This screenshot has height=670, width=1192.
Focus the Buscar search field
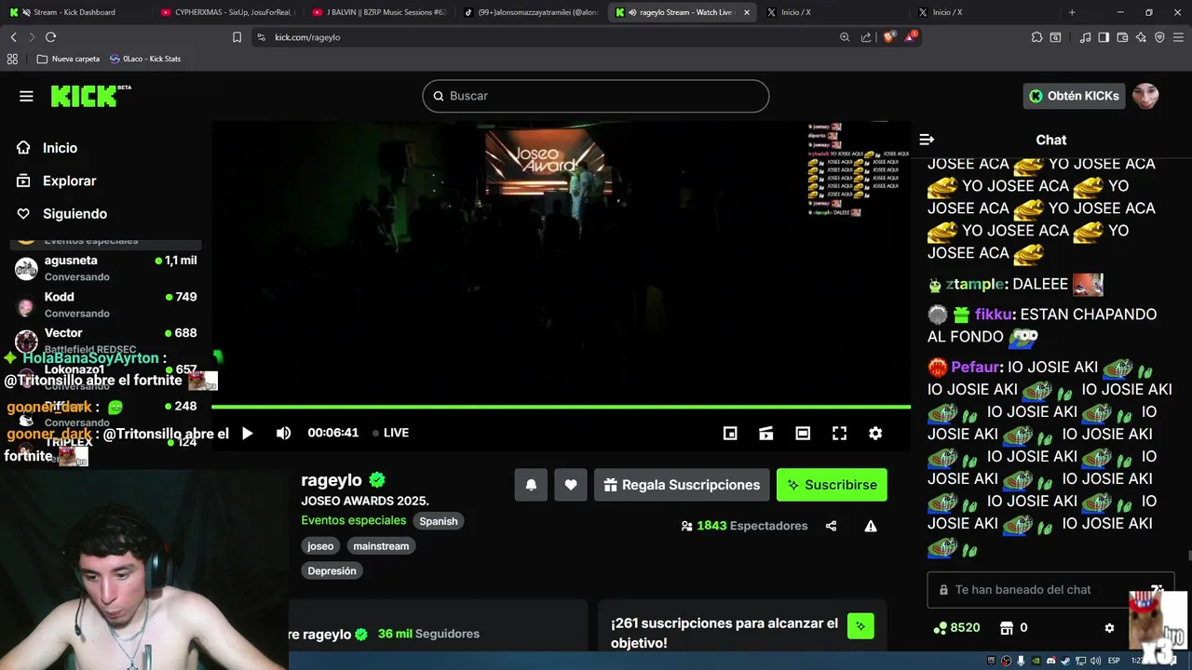[596, 96]
